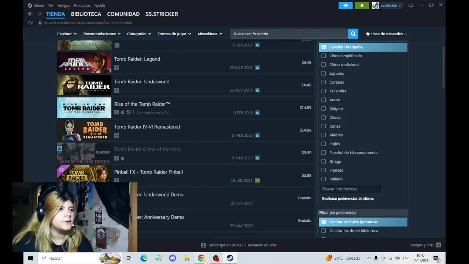Viewport: 469px width, 264px height.
Task: Open the Steam announcements megaphone button
Action: pos(346,5)
